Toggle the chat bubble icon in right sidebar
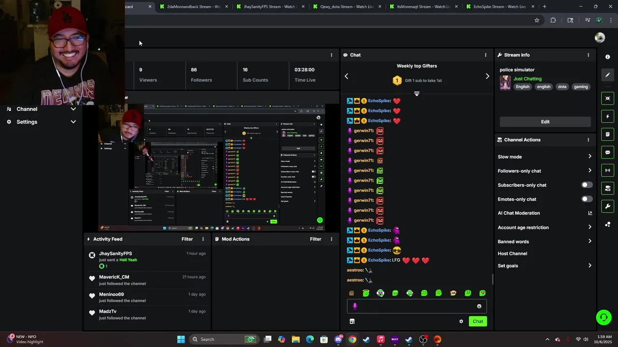Screen dimensions: 618x347 pos(607,152)
